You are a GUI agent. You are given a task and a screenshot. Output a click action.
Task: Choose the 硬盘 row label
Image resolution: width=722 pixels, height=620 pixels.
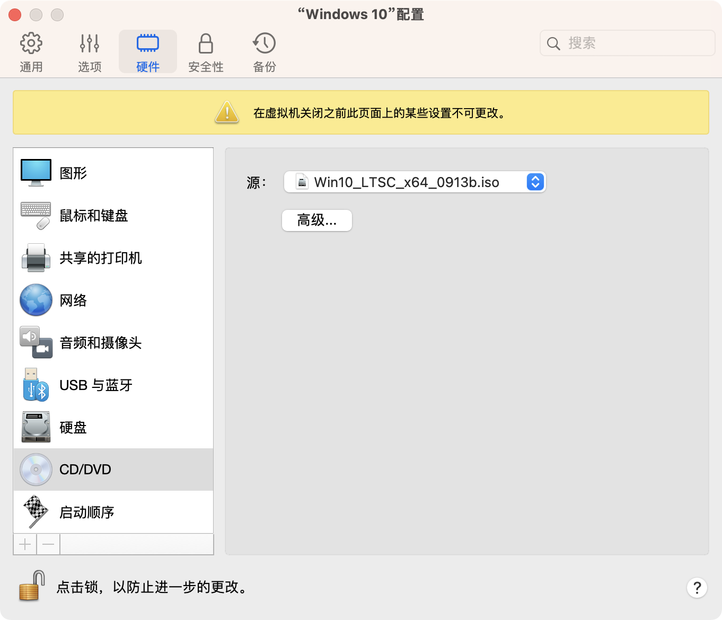point(73,428)
